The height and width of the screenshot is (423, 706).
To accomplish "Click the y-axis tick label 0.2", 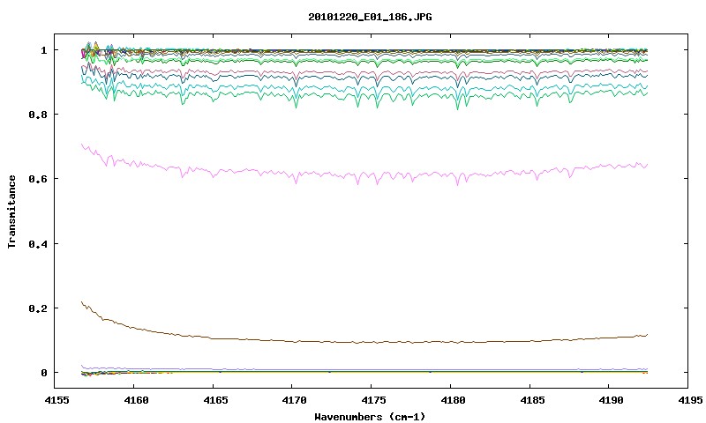I will click(38, 308).
